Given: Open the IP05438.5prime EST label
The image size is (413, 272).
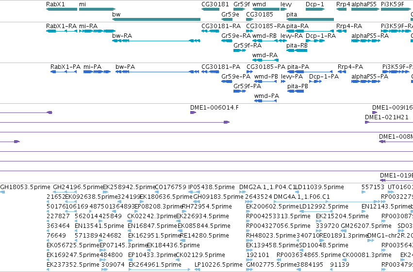Looking at the screenshot, I should click(x=212, y=187).
